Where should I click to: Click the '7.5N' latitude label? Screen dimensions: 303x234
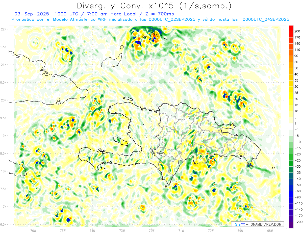click(4, 189)
